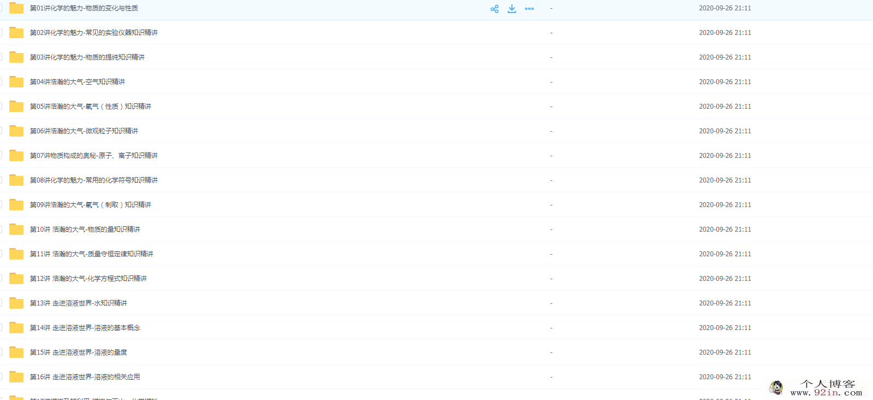
Task: Click the folder icon for 第13讲 水知识精讲
Action: [x=16, y=303]
